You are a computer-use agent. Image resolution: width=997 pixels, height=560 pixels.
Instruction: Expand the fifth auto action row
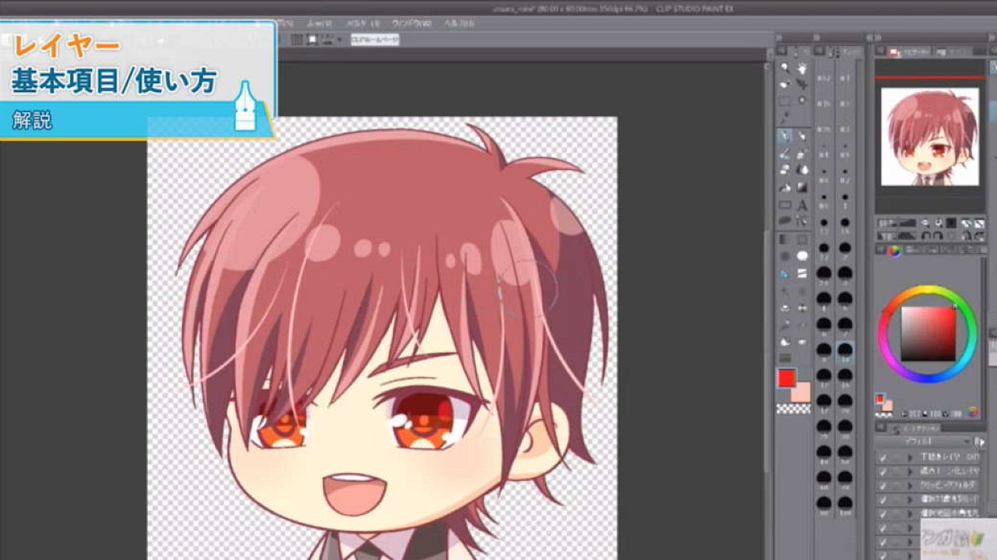(909, 512)
